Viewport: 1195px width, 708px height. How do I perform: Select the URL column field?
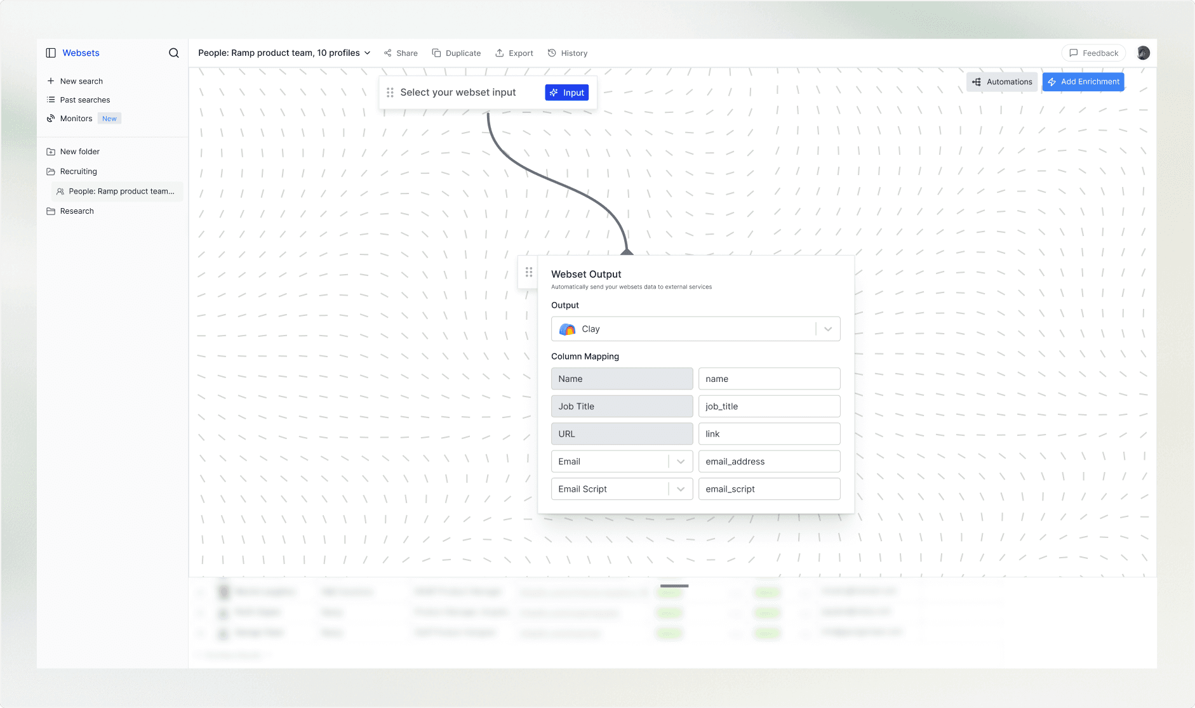tap(622, 434)
